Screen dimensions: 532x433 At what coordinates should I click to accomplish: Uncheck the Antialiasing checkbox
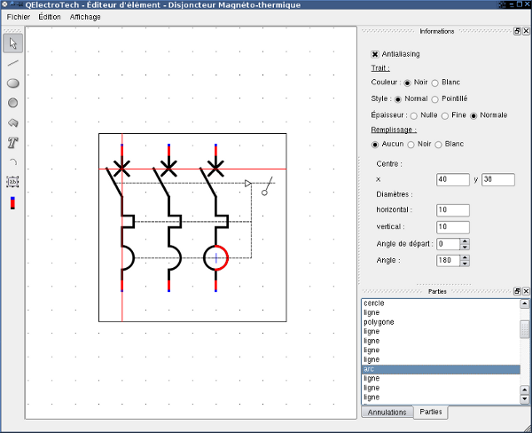(375, 54)
